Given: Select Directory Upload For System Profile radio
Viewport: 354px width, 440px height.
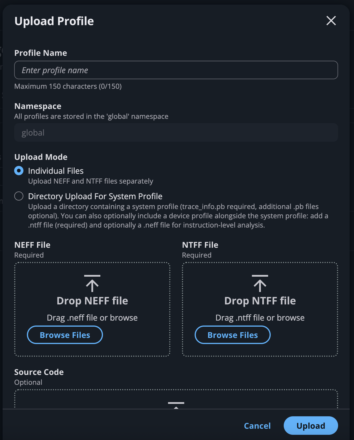Looking at the screenshot, I should tap(19, 196).
